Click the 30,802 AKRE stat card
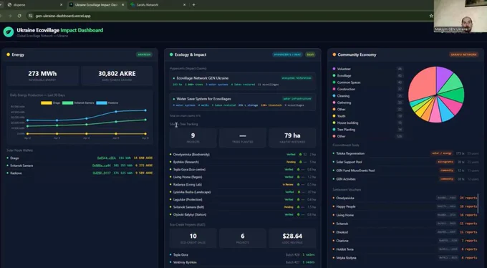The width and height of the screenshot is (487, 268). 117,75
